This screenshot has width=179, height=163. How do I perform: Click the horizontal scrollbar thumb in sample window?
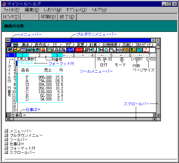(12, 119)
